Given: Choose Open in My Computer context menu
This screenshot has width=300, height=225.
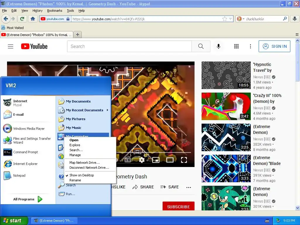Looking at the screenshot, I should point(74,140).
